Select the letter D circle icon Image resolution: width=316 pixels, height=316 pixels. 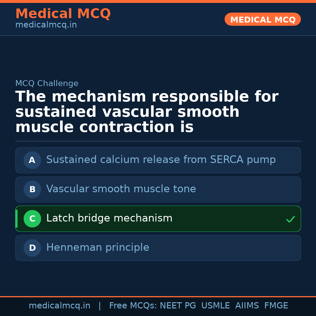pos(32,248)
